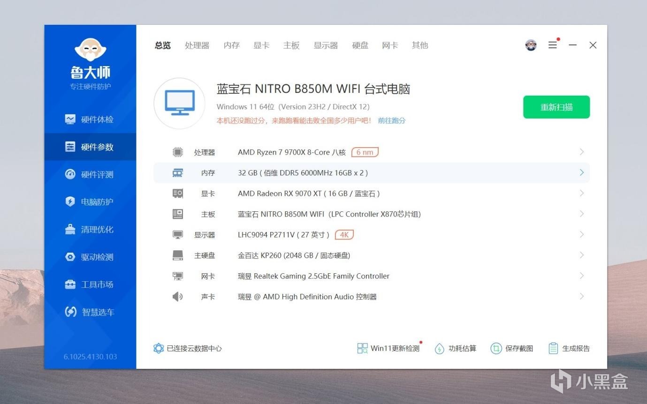
Task: Open the 清理优化 icon
Action: coord(70,229)
